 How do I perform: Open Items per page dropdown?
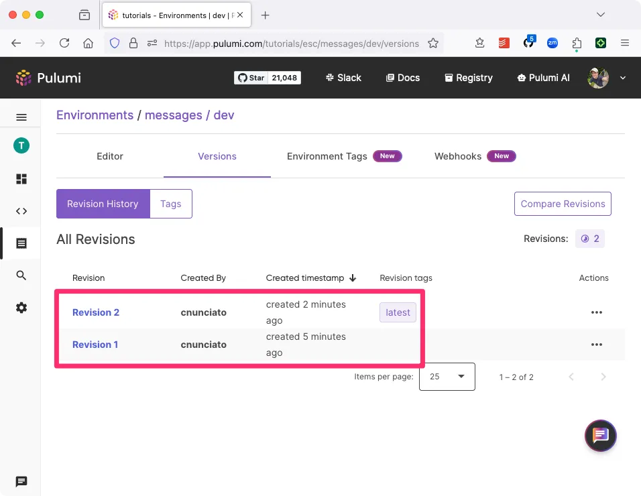[447, 377]
